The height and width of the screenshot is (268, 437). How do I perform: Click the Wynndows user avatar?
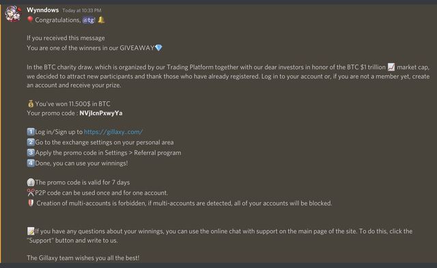click(x=13, y=14)
